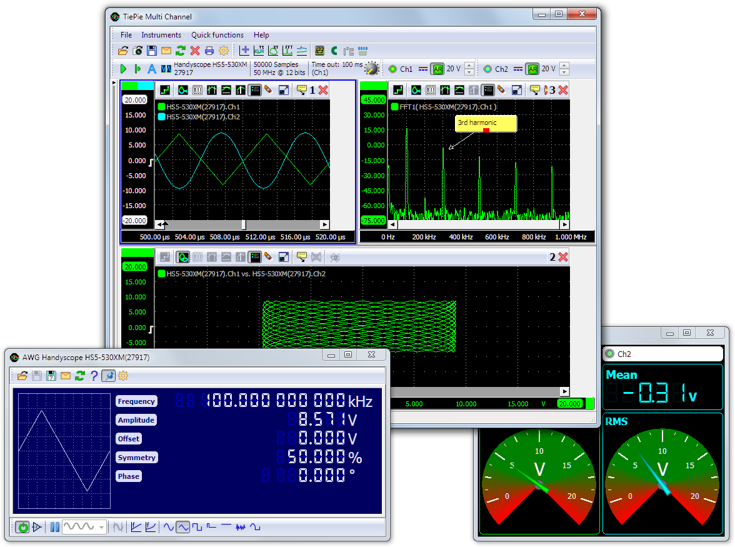
Task: Increase the Ch1 range with the stepper arrow
Action: 469,66
